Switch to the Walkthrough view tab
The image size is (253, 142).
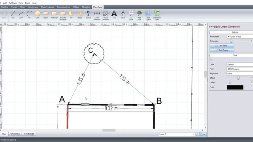coord(29,134)
